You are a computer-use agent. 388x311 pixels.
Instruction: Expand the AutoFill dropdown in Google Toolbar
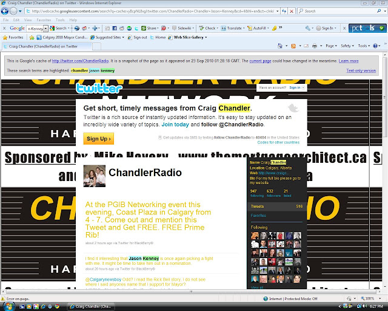click(268, 29)
